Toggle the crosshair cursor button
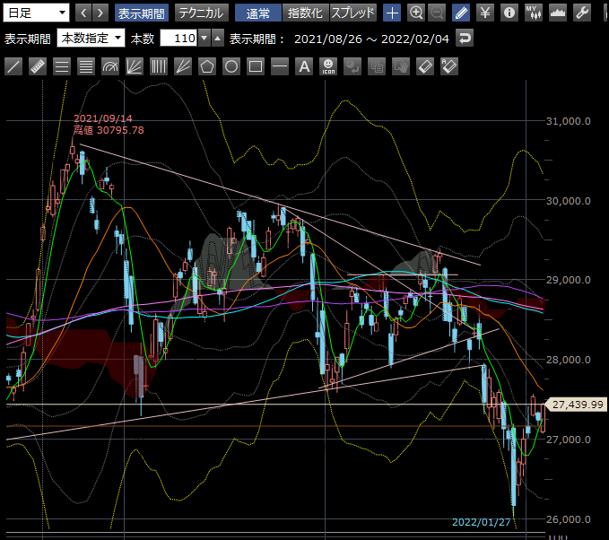Screen dimensions: 609x540 point(393,13)
